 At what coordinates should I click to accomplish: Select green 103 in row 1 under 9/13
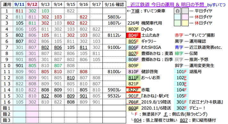tap(45, 11)
